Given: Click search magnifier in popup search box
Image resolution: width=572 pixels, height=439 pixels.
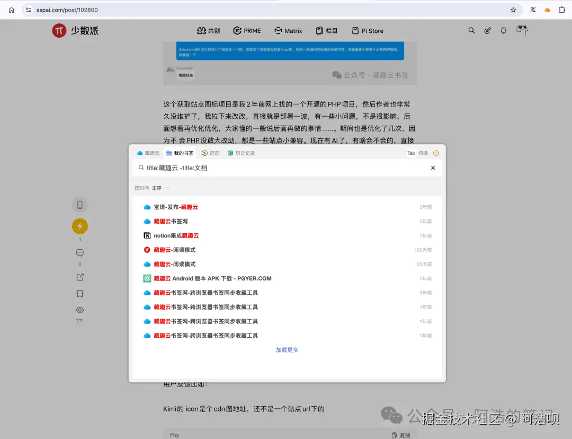Looking at the screenshot, I should click(141, 168).
